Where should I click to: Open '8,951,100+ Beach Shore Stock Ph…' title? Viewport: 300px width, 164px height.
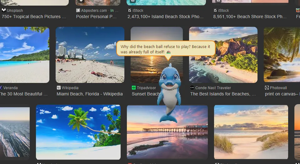click(250, 17)
